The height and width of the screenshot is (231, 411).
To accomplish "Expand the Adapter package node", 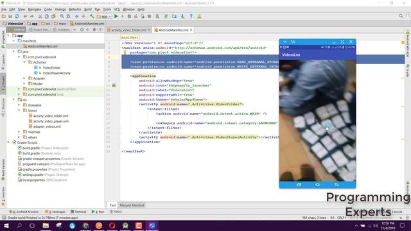I will point(24,78).
